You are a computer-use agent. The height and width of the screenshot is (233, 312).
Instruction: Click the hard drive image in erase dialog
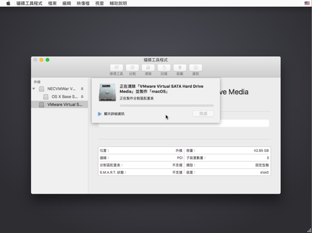[x=107, y=92]
